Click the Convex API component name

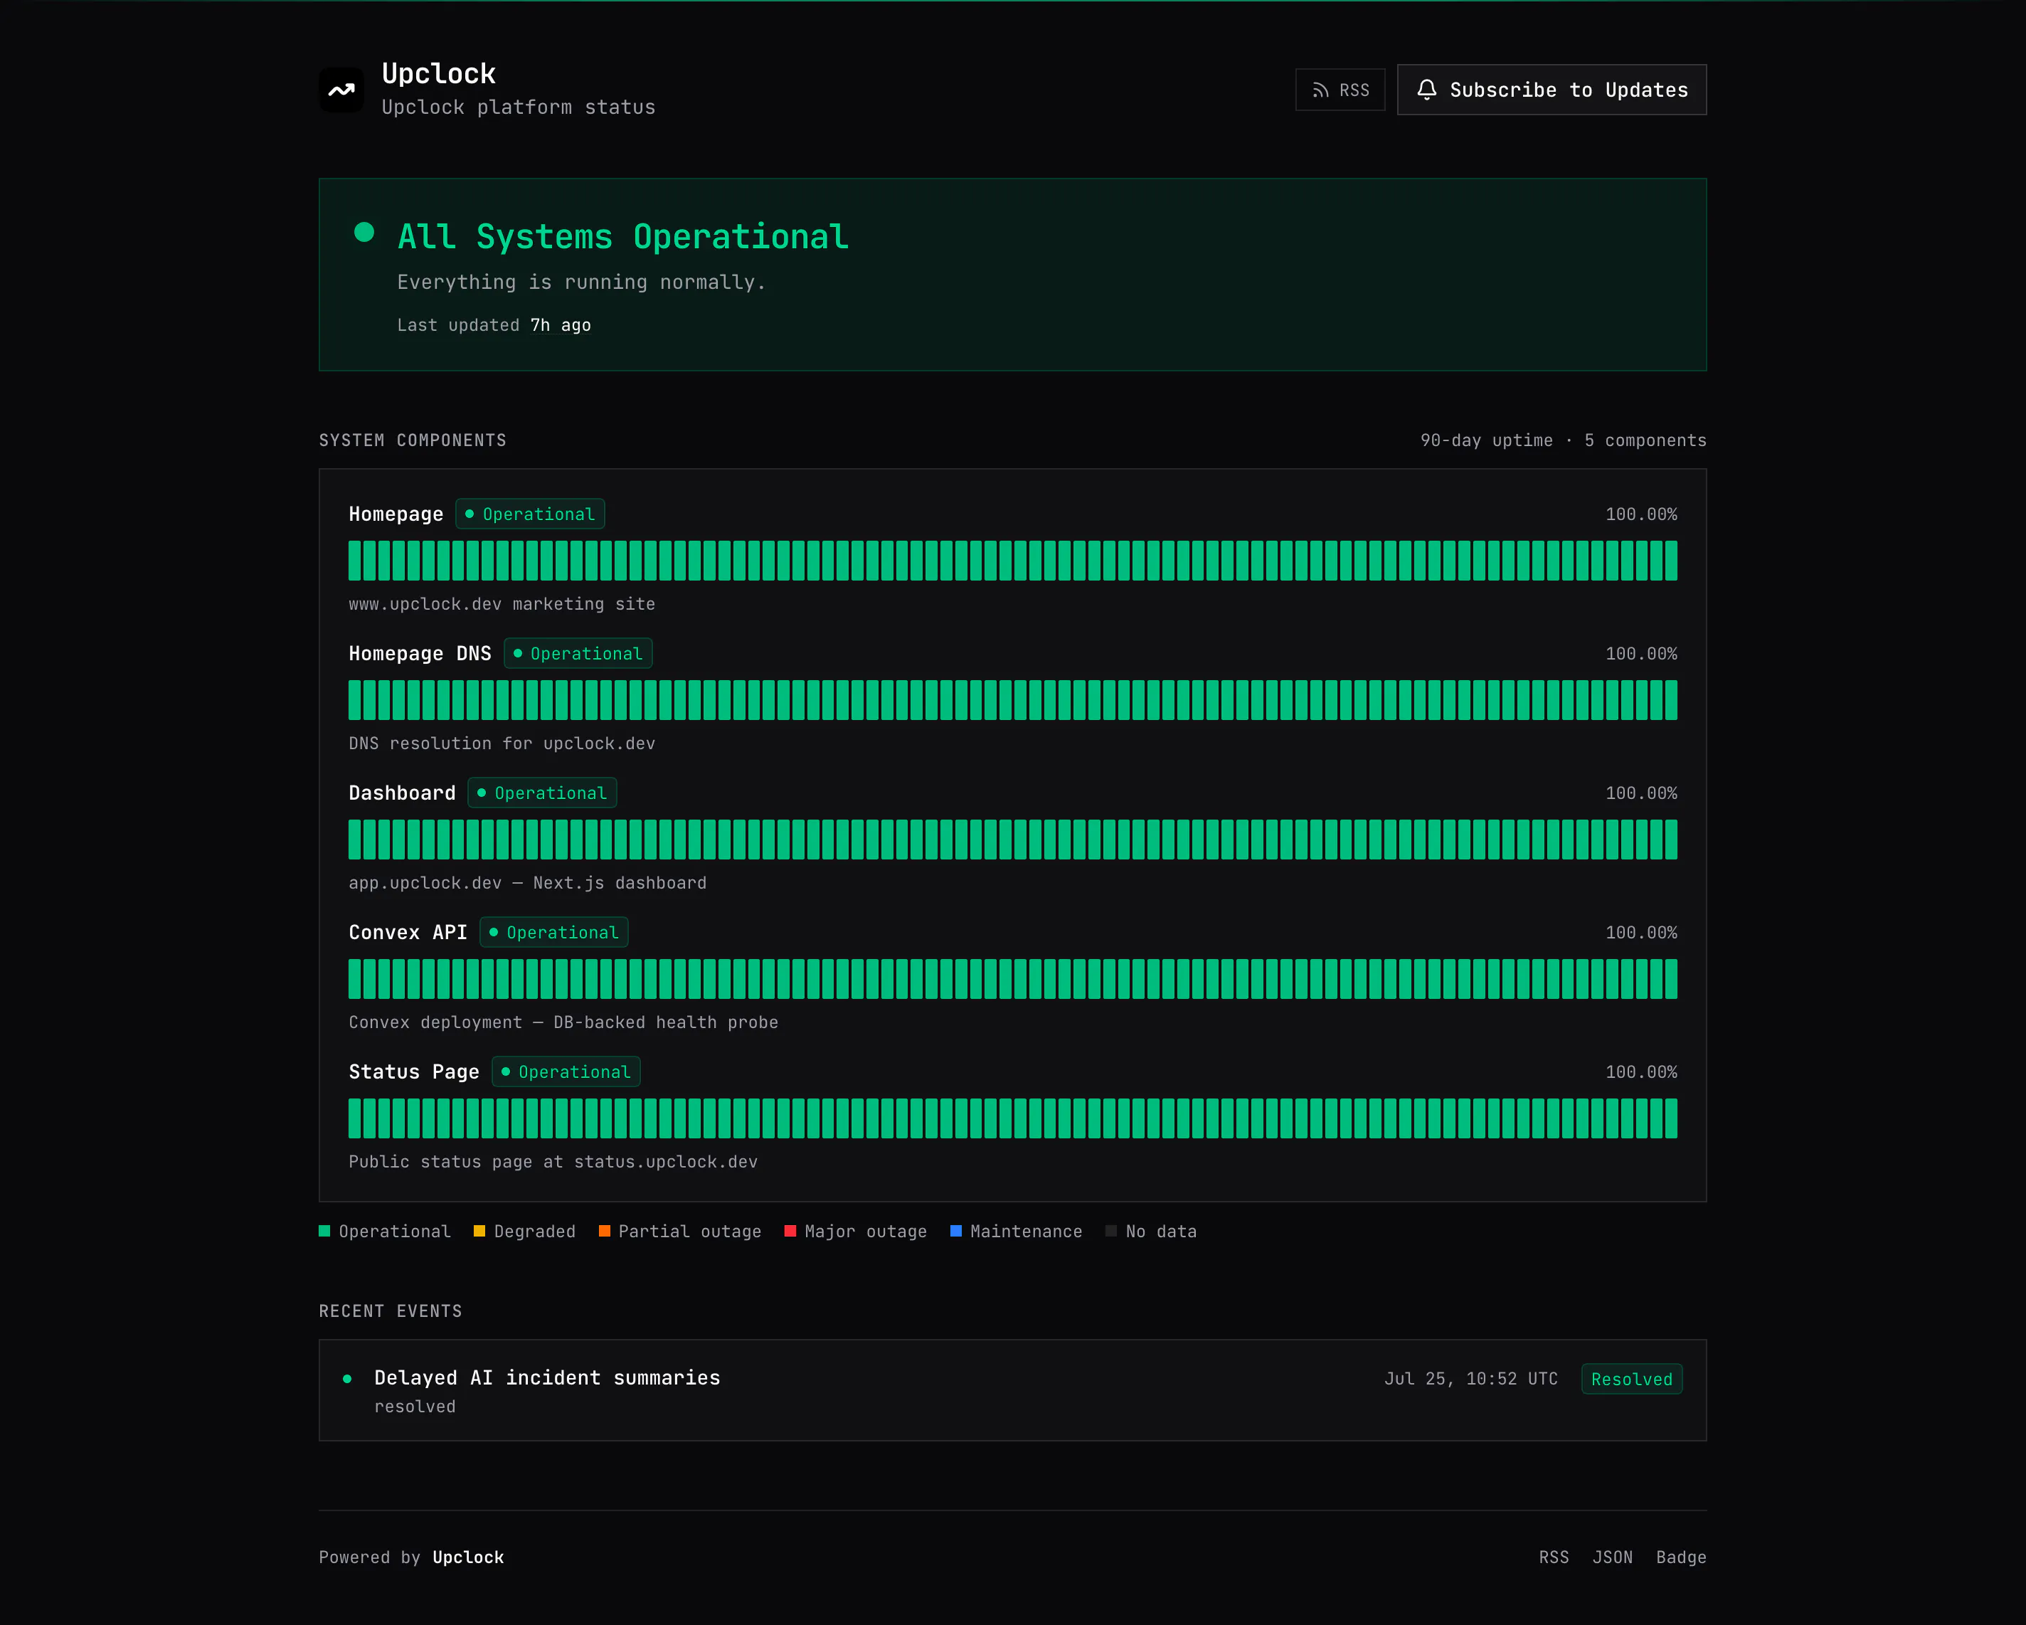(x=408, y=932)
